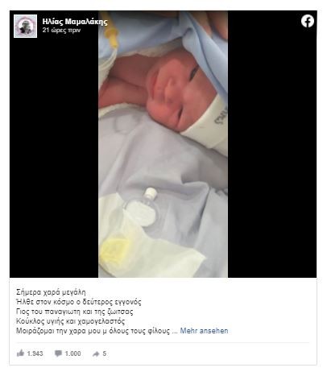Screen dimensions: 327x376
Task: Click the line Κούκλος υγιής και χαμογελαστός
Action: (x=71, y=321)
